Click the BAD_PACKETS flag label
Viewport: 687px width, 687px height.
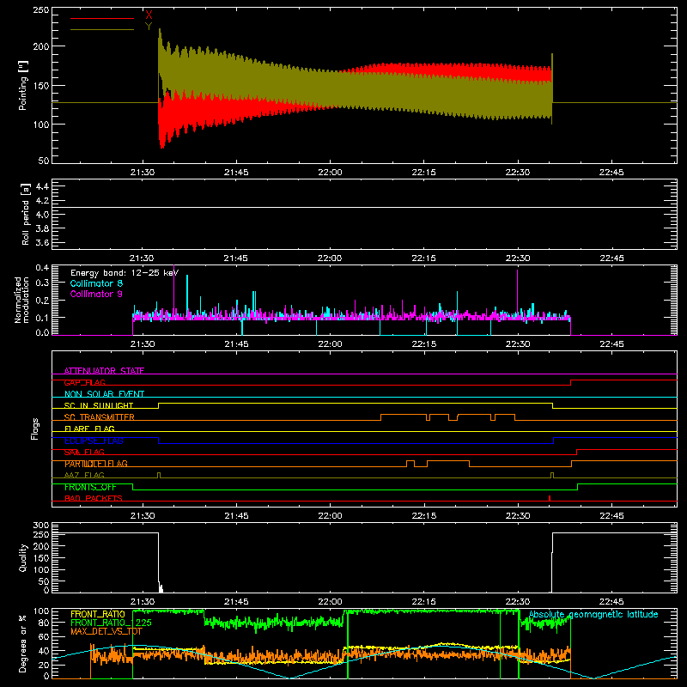tap(94, 499)
